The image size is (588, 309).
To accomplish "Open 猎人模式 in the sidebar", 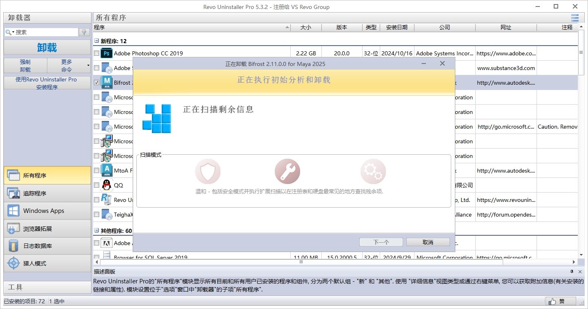I will click(47, 263).
